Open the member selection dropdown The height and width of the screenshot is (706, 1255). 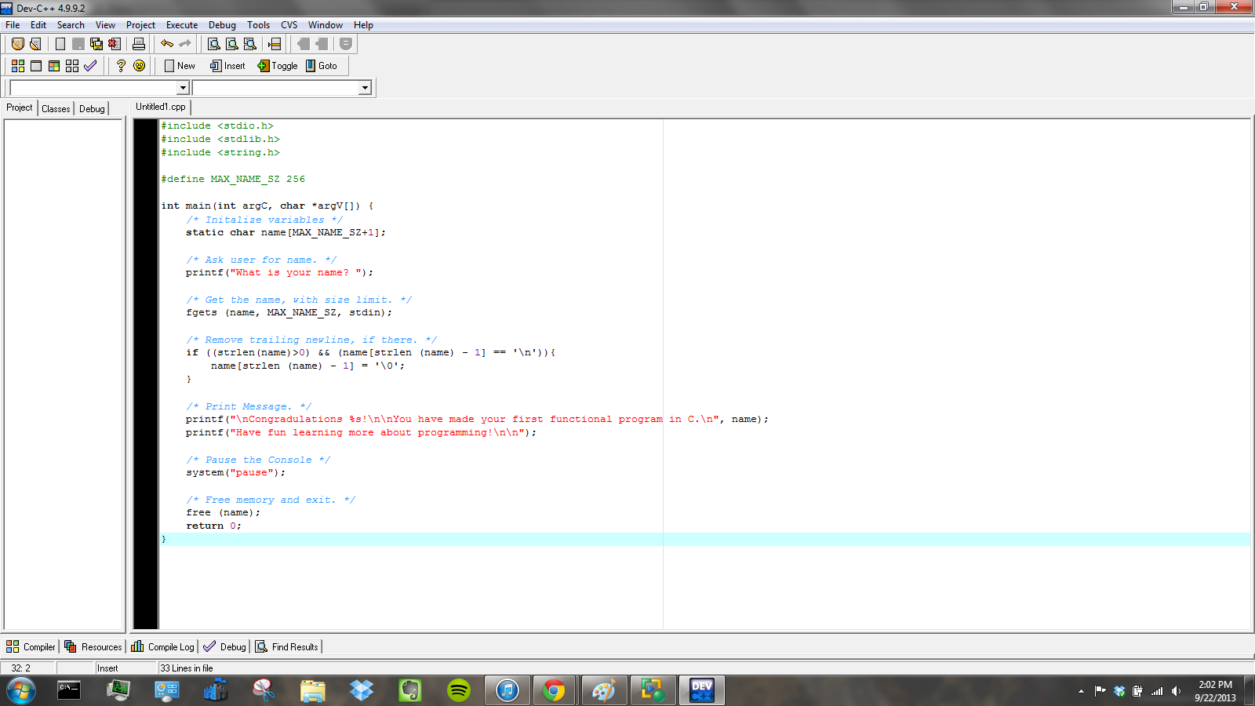click(366, 87)
